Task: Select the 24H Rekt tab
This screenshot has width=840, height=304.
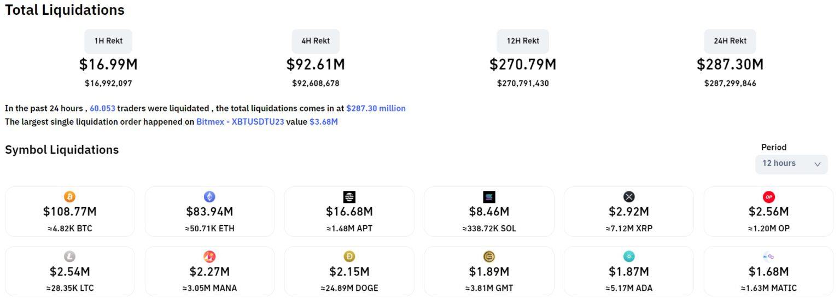Action: point(730,41)
